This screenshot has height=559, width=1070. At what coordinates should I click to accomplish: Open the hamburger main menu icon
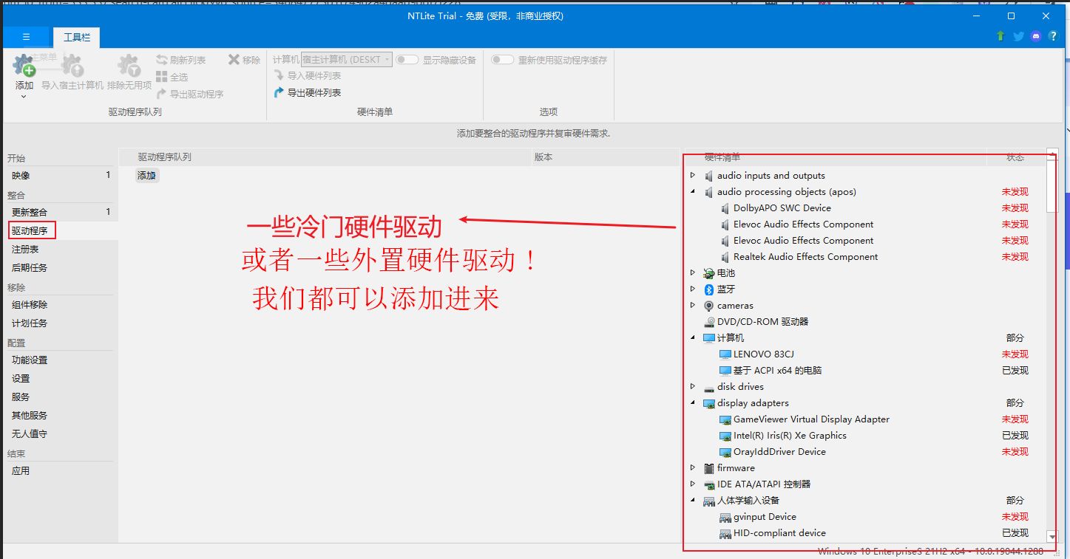pyautogui.click(x=27, y=37)
